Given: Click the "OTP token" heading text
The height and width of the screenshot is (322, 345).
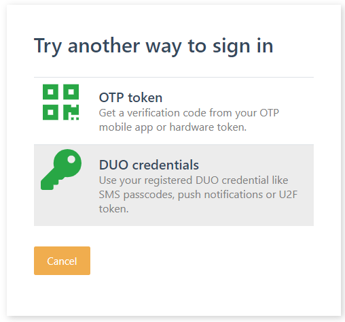Looking at the screenshot, I should [x=130, y=98].
